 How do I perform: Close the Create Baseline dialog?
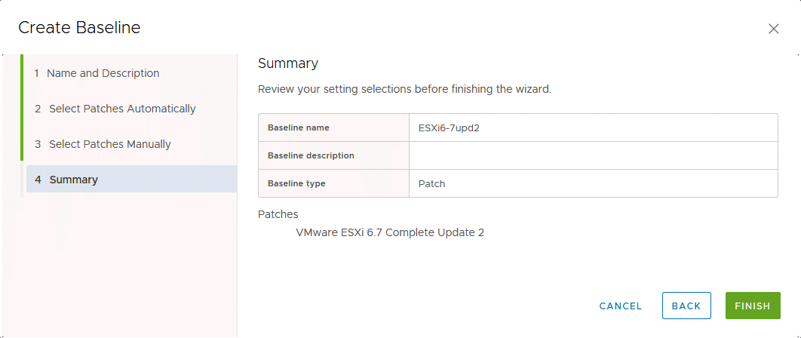(773, 29)
